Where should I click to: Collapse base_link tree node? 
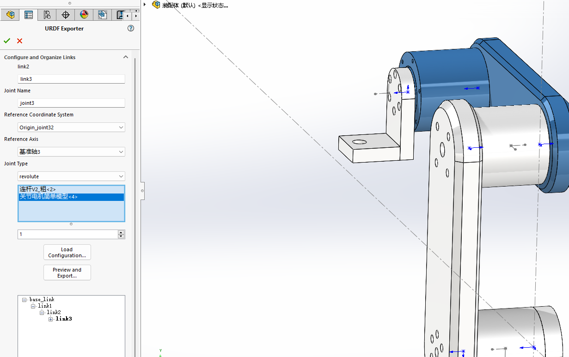tap(24, 300)
